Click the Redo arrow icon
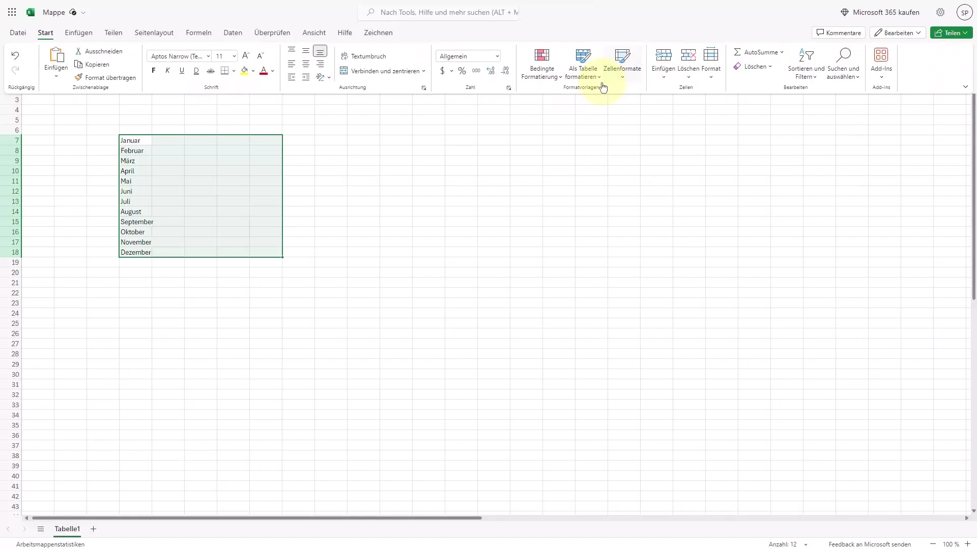 tap(15, 70)
